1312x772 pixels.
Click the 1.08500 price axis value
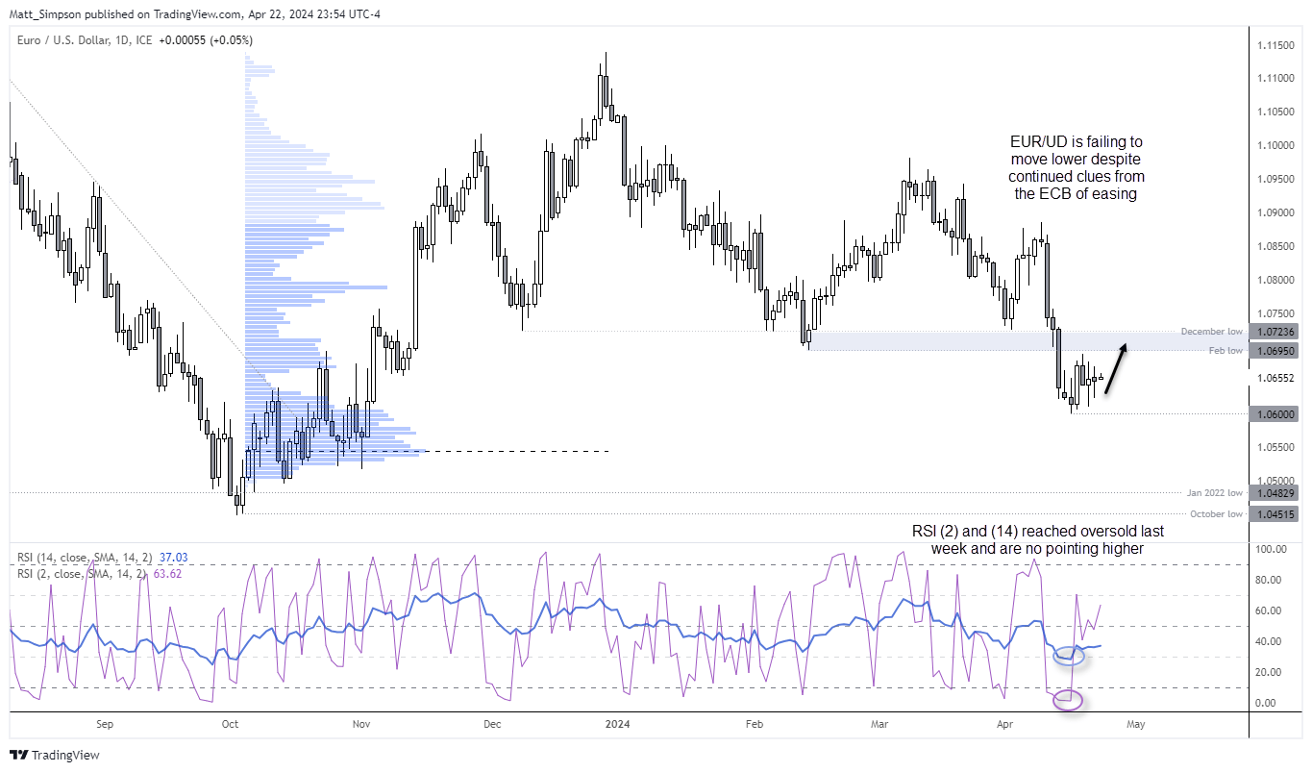pyautogui.click(x=1275, y=246)
